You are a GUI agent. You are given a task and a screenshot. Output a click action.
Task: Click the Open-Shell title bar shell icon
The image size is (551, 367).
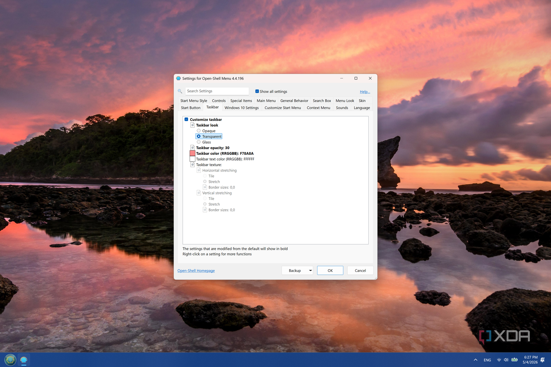[x=178, y=78]
